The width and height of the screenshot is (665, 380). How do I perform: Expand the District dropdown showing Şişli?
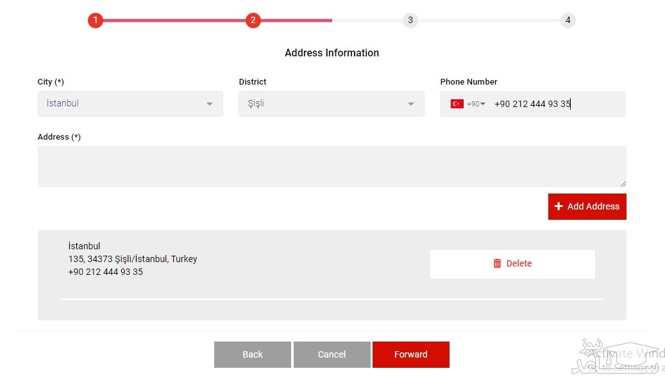pos(332,104)
